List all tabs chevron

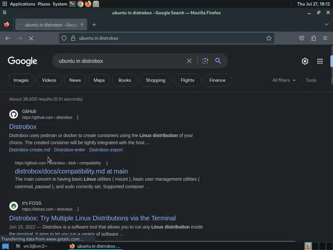pos(326,24)
